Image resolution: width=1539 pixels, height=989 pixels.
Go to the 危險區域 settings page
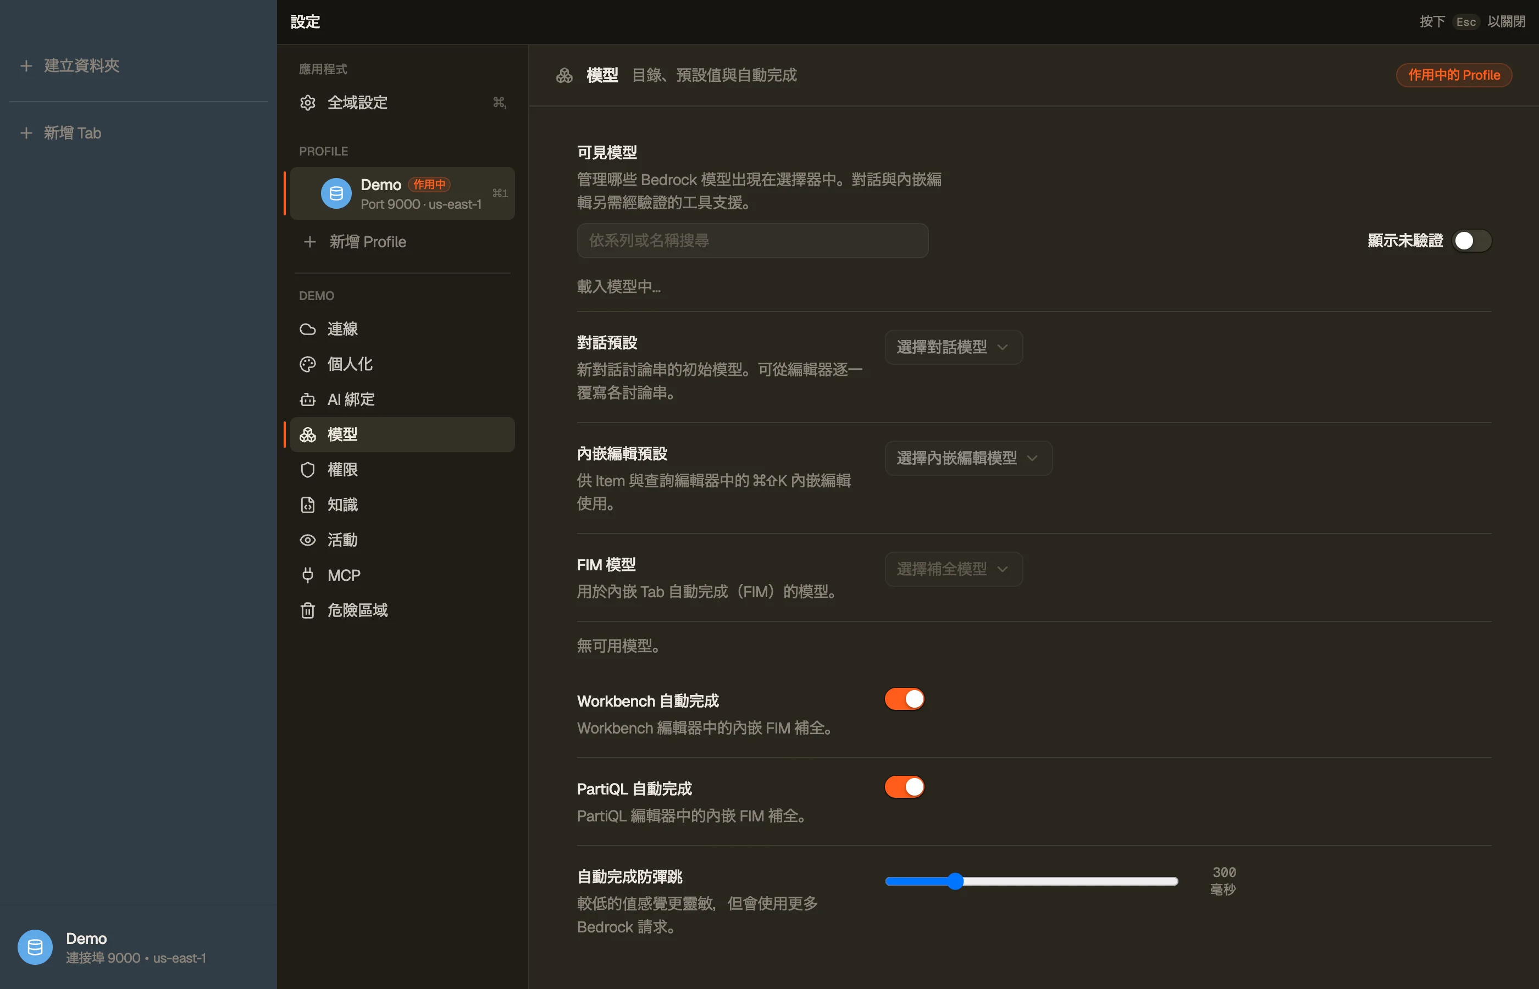pyautogui.click(x=402, y=610)
